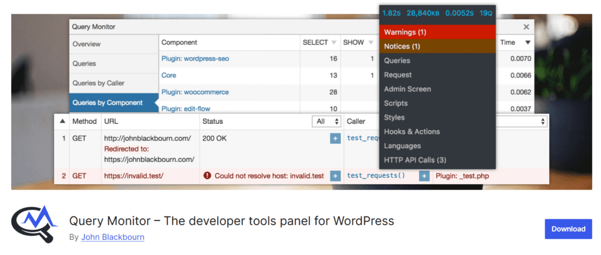Viewport: 601px width, 255px height.
Task: Click the Download button
Action: 568,229
